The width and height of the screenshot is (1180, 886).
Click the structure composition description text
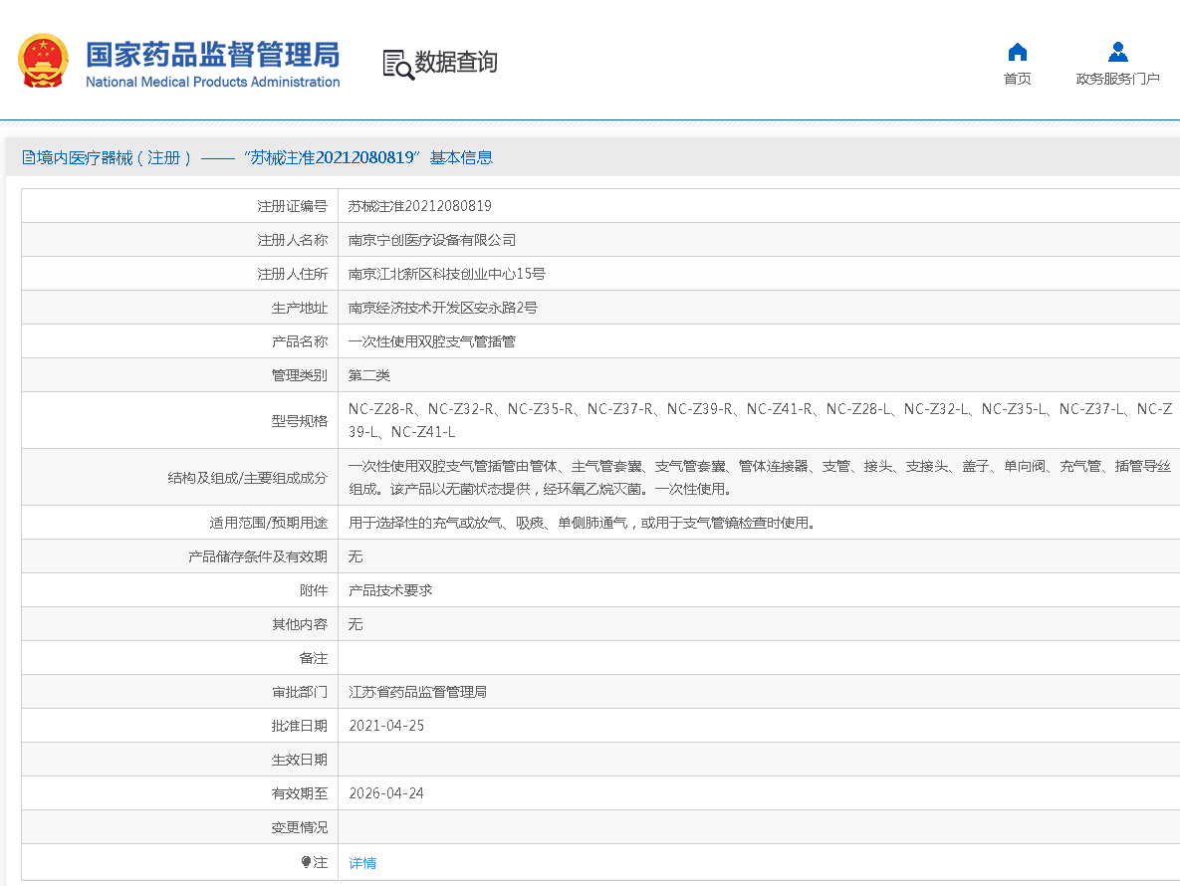760,477
